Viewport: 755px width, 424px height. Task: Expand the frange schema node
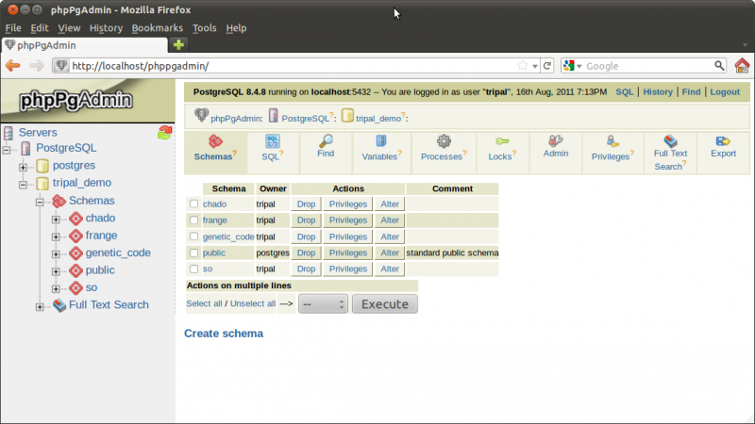[x=56, y=237]
